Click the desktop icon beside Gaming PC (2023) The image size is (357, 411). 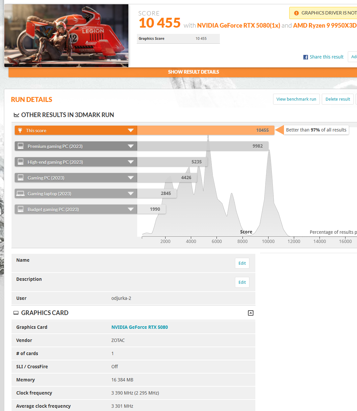20,178
